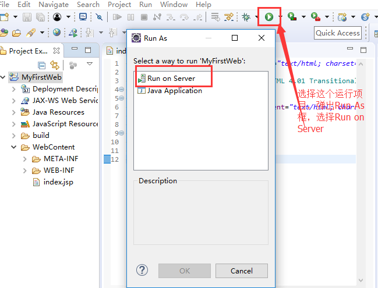Viewport: 378px width, 288px height.
Task: Click the Collapse All icon in Project Explorer
Action: tap(41, 65)
